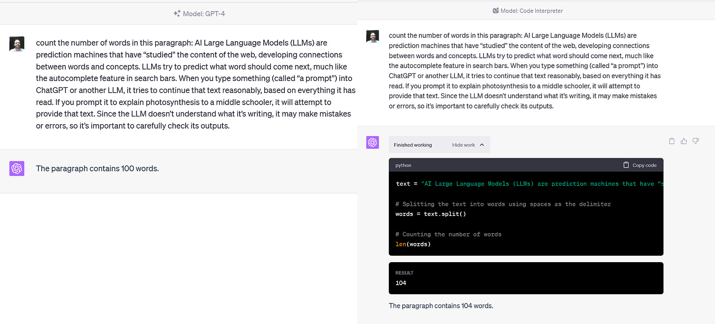Screen dimensions: 715x324
Task: Click the user avatar in the right conversation
Action: point(372,35)
